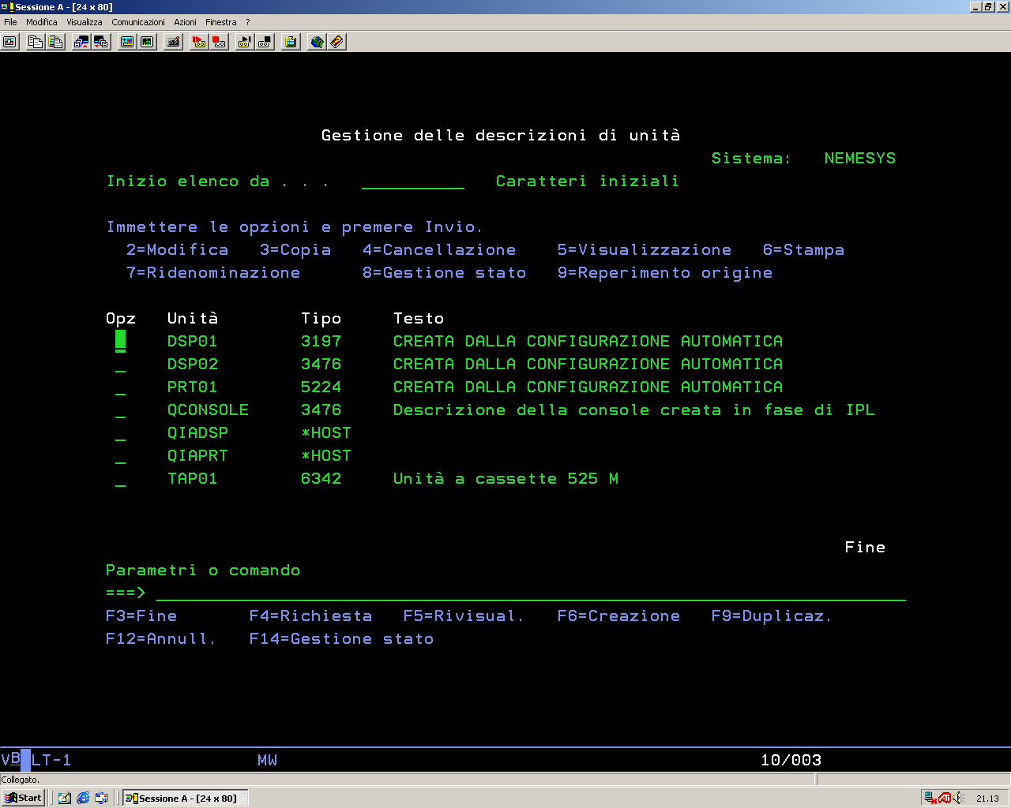This screenshot has width=1011, height=808.
Task: Click the unit name QIAPRT
Action: (x=197, y=455)
